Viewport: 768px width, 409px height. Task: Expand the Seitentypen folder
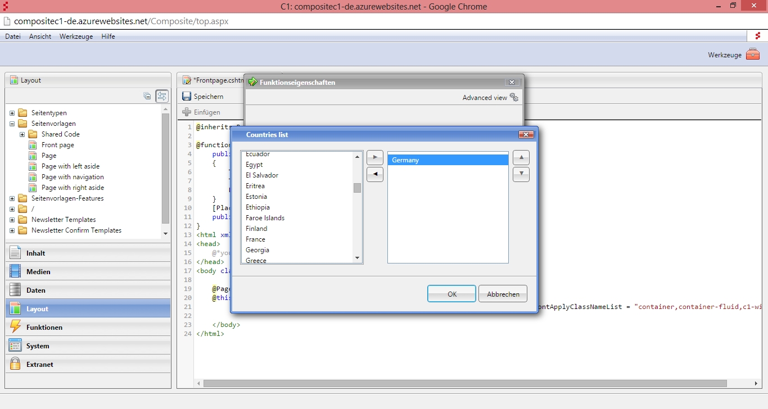pyautogui.click(x=12, y=113)
